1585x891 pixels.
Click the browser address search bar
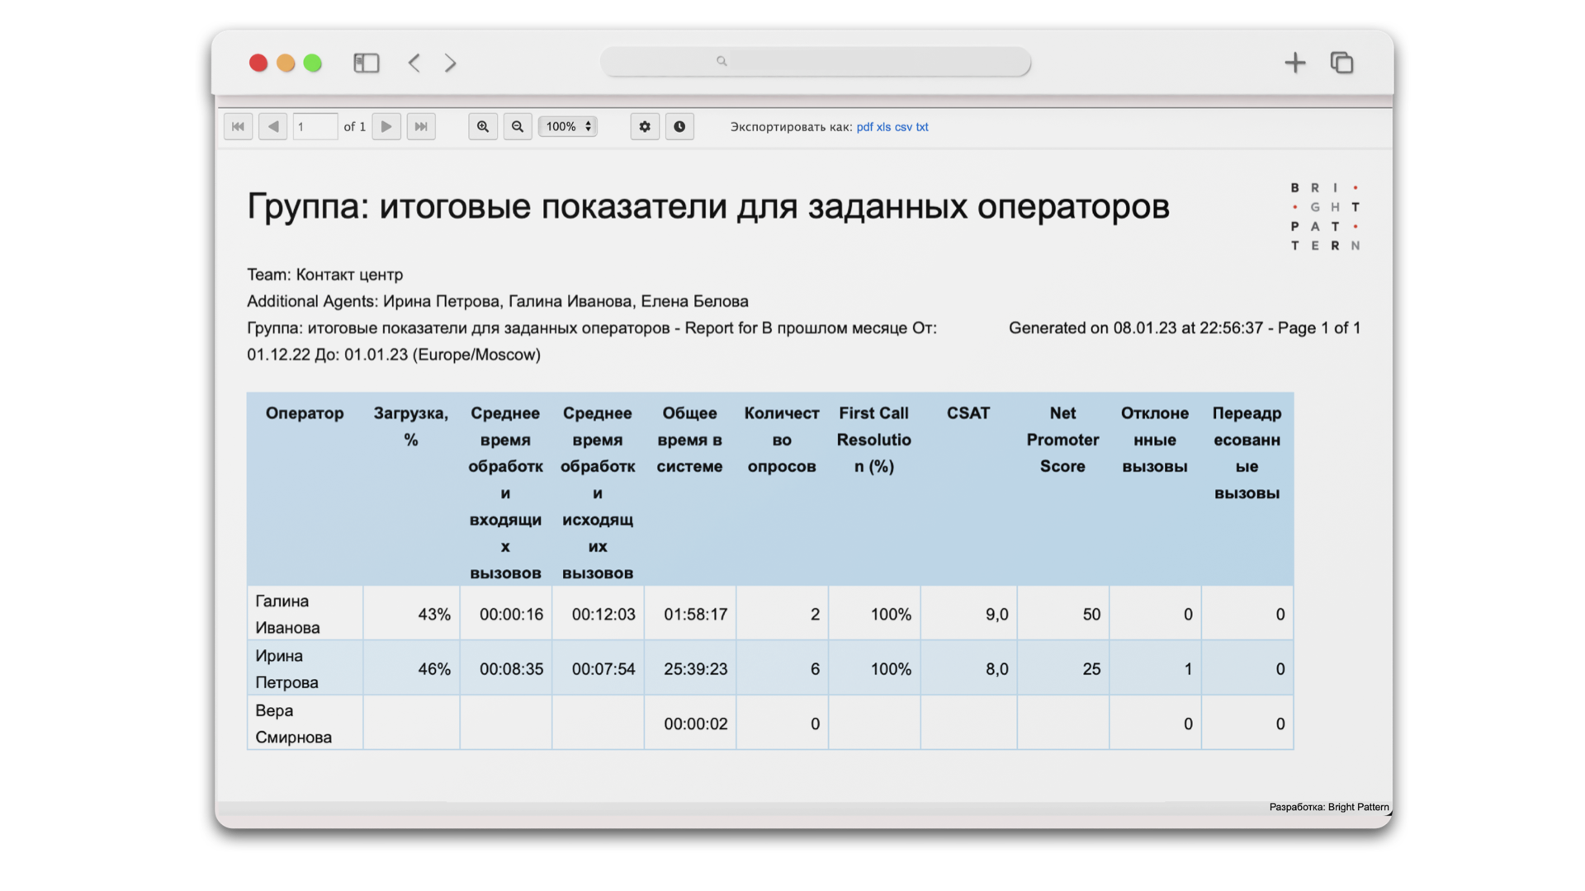[x=816, y=61]
